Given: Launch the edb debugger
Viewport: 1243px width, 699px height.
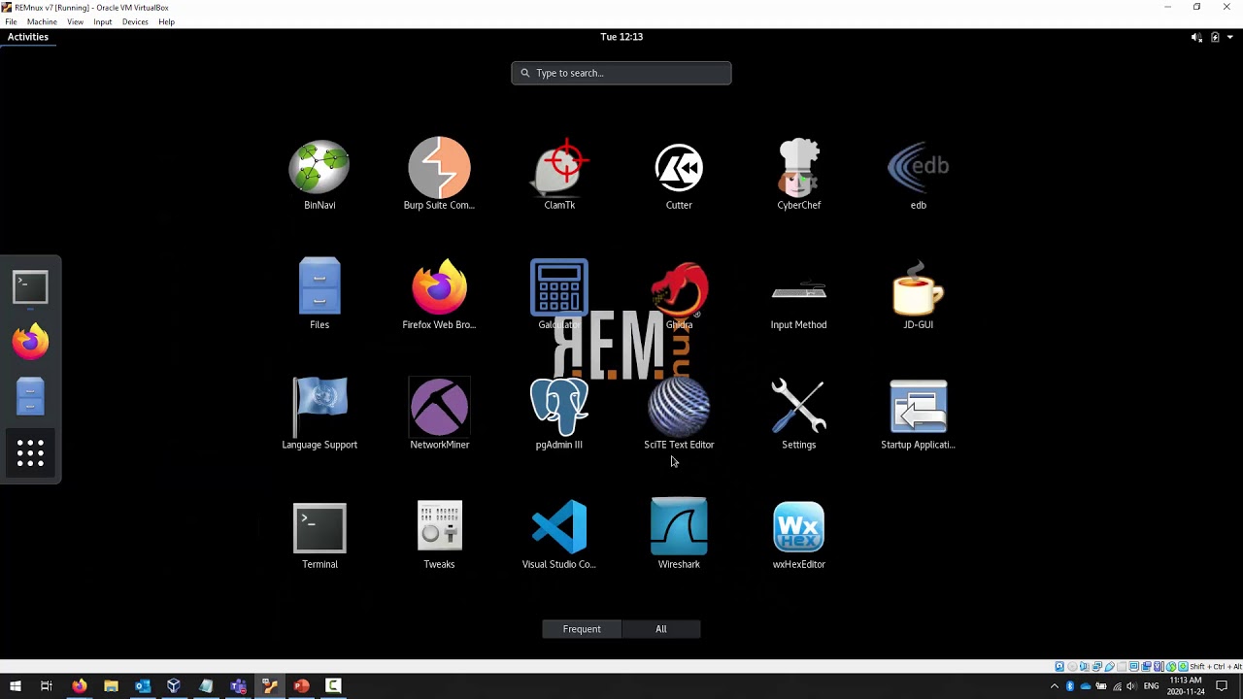Looking at the screenshot, I should pos(919,175).
